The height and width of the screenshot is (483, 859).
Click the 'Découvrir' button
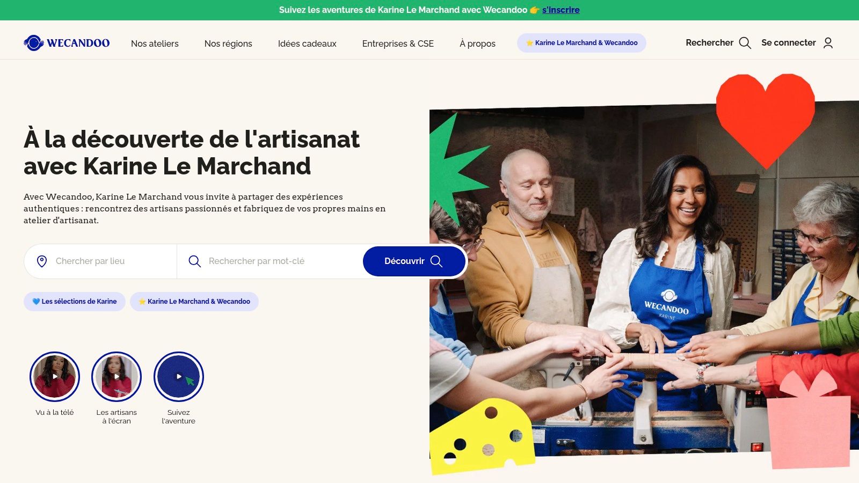414,261
